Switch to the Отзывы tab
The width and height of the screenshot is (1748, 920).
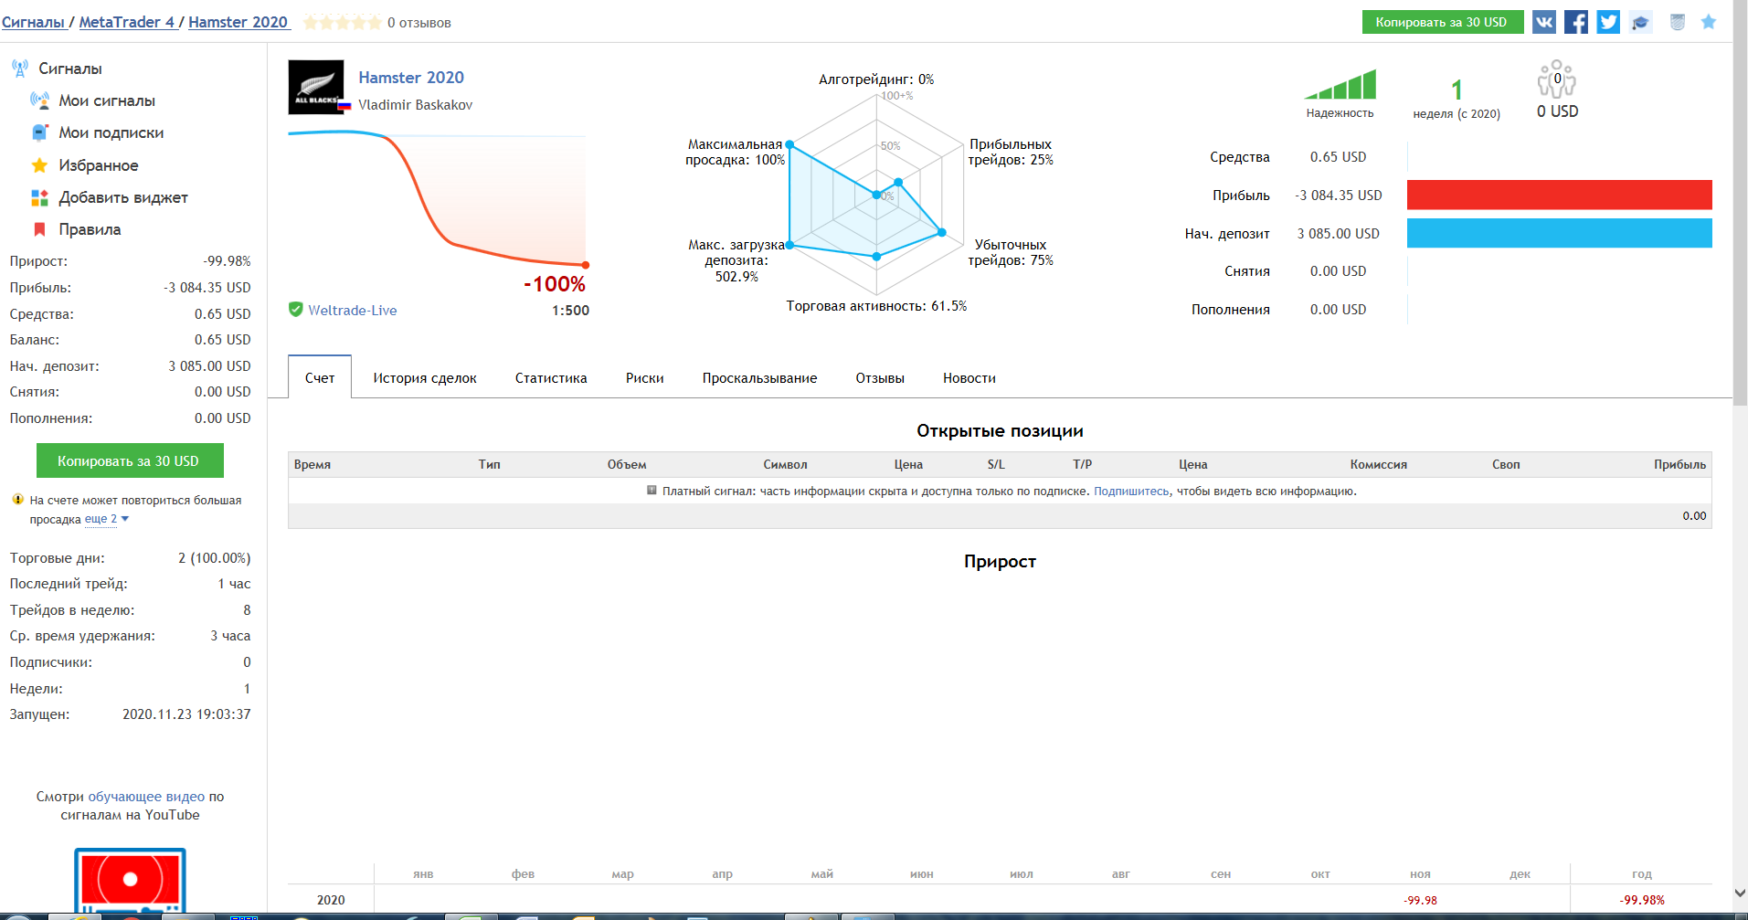(x=880, y=378)
